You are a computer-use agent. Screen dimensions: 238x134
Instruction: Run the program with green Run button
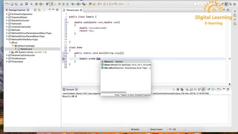(x=78, y=4)
